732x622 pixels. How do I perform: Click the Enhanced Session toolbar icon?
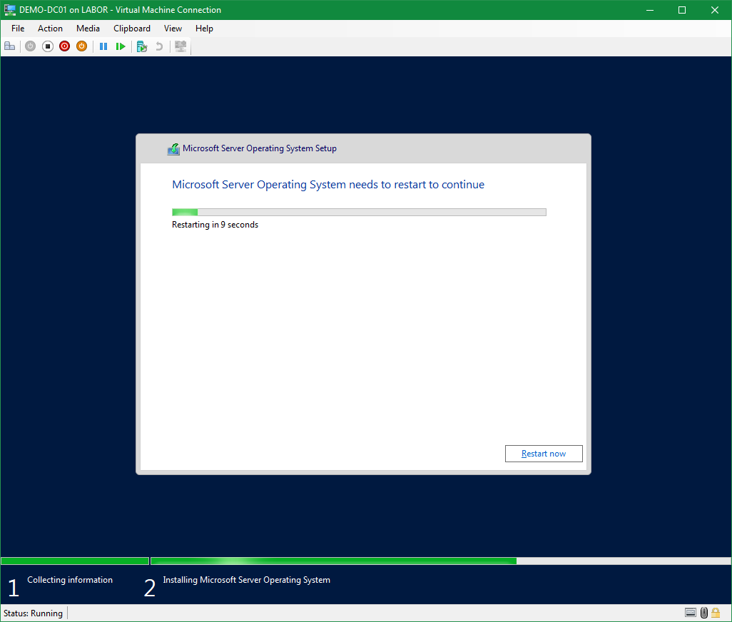pyautogui.click(x=181, y=46)
